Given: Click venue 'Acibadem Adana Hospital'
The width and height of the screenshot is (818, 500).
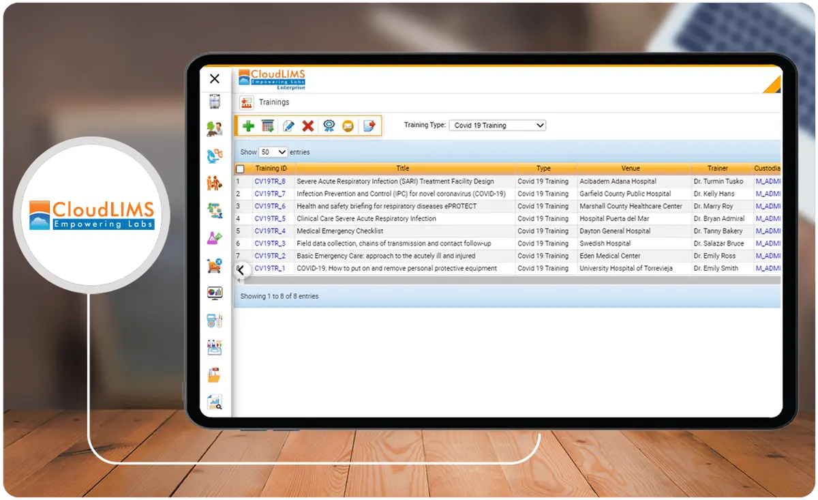Looking at the screenshot, I should point(618,181).
